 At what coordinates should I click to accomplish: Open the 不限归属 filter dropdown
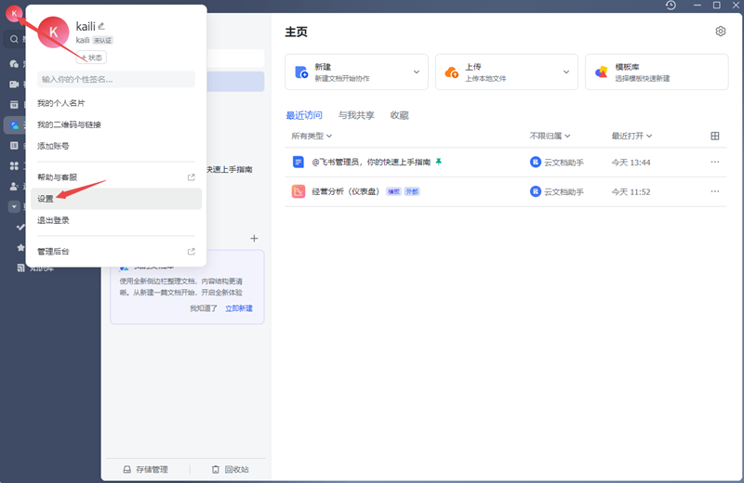[550, 136]
